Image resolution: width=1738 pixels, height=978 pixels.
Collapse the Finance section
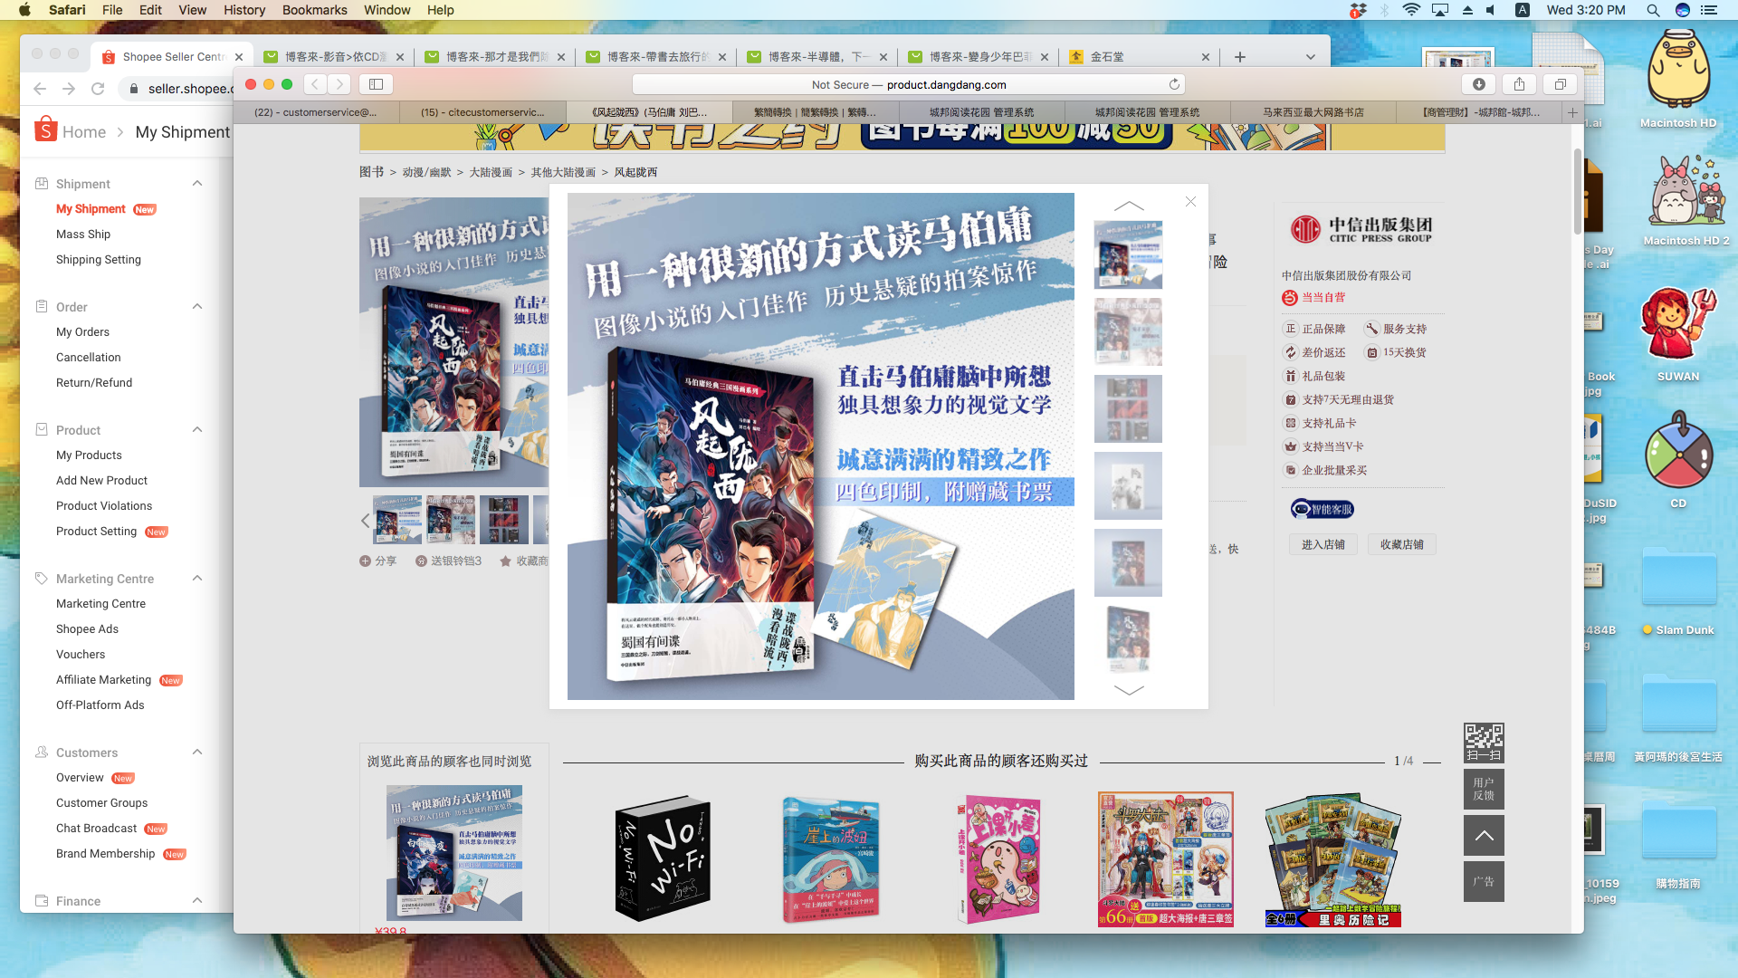[x=196, y=900]
